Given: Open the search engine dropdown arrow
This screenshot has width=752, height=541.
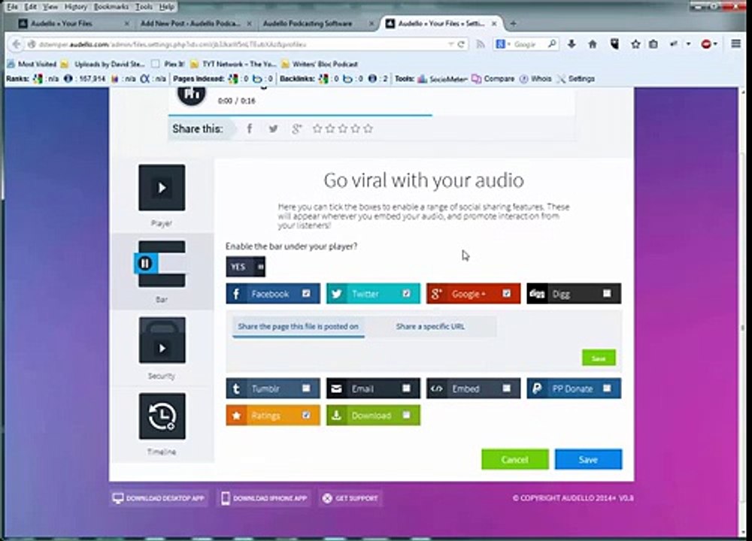Looking at the screenshot, I should pos(509,44).
